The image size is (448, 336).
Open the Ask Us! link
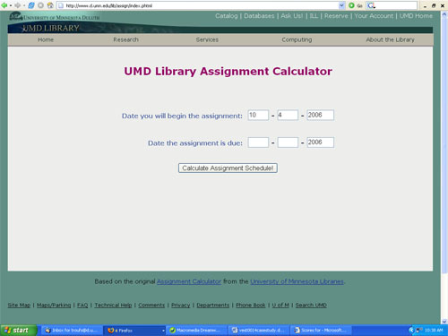tap(292, 16)
